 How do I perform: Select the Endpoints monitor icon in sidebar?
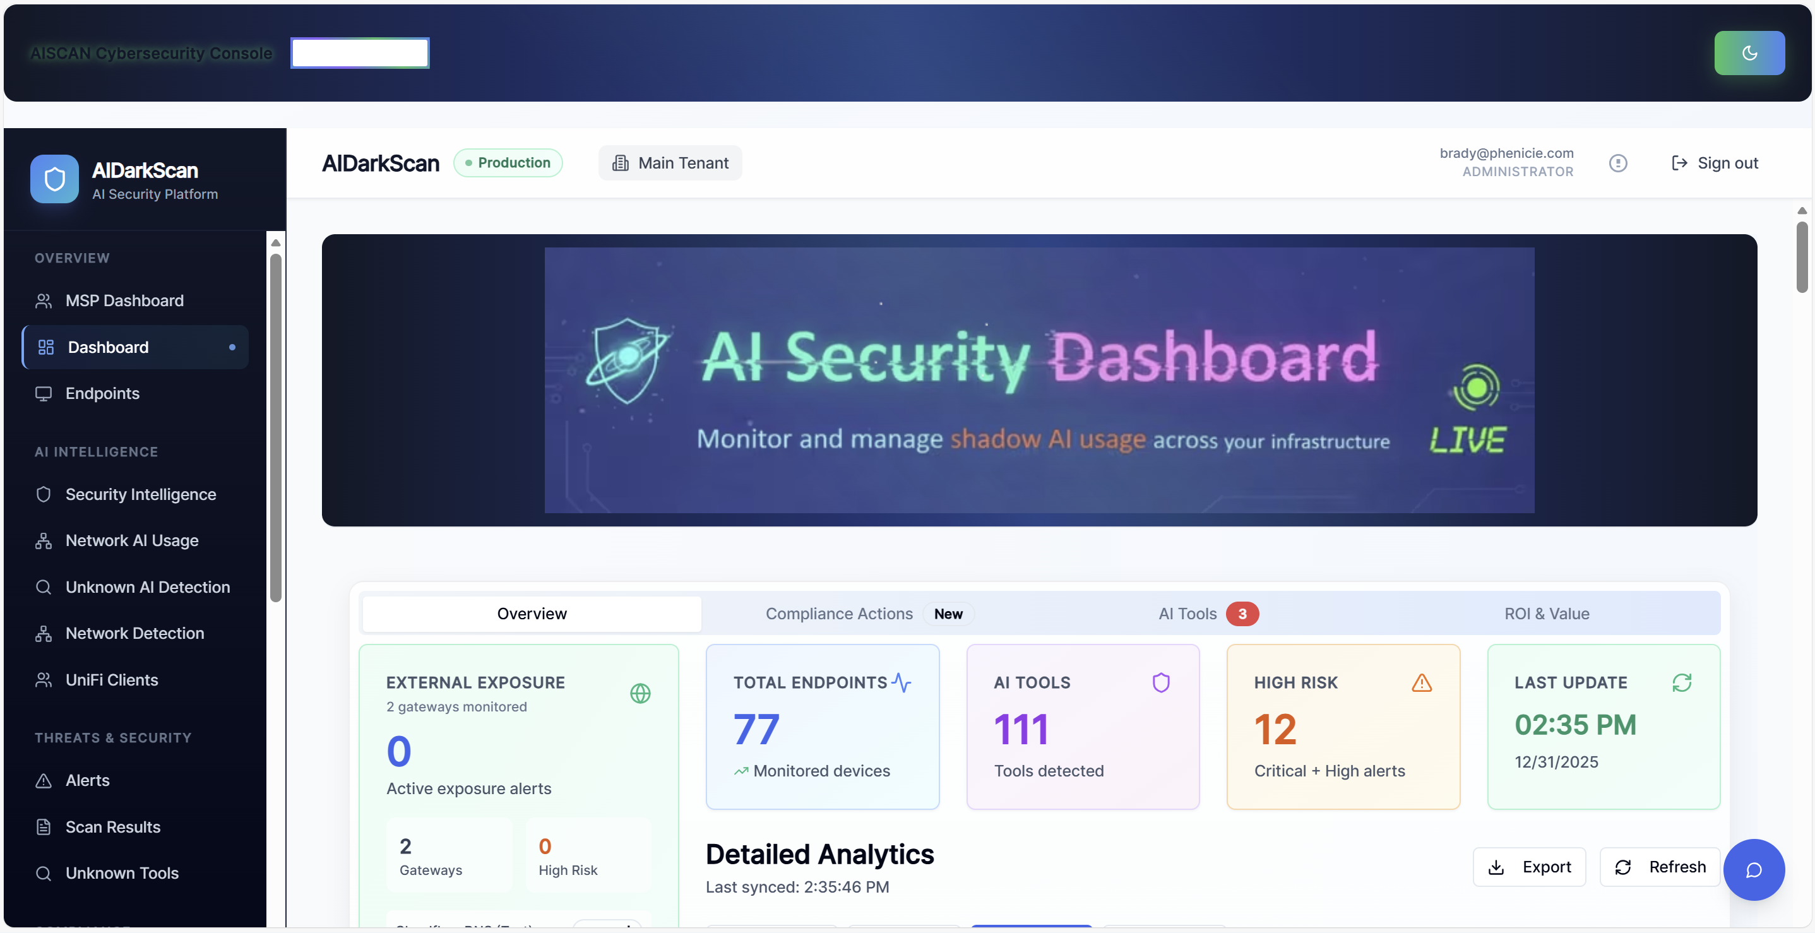tap(44, 393)
